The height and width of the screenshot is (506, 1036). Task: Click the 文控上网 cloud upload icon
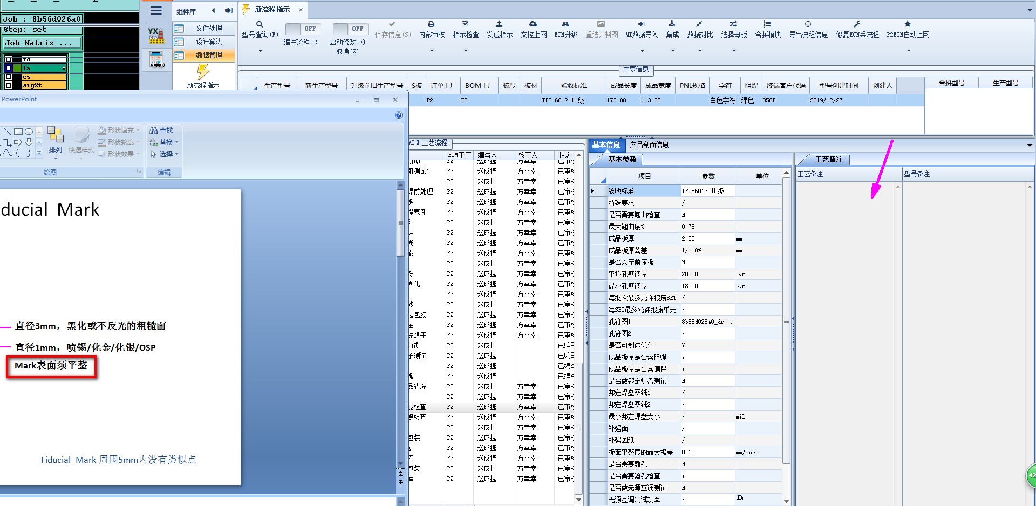click(533, 24)
